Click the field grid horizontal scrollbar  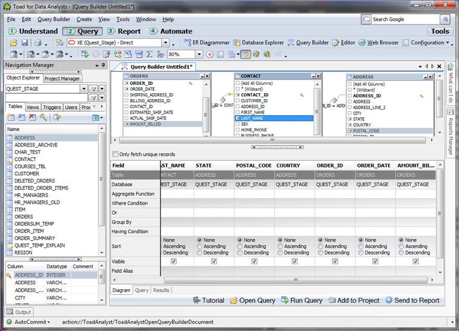tap(296, 280)
